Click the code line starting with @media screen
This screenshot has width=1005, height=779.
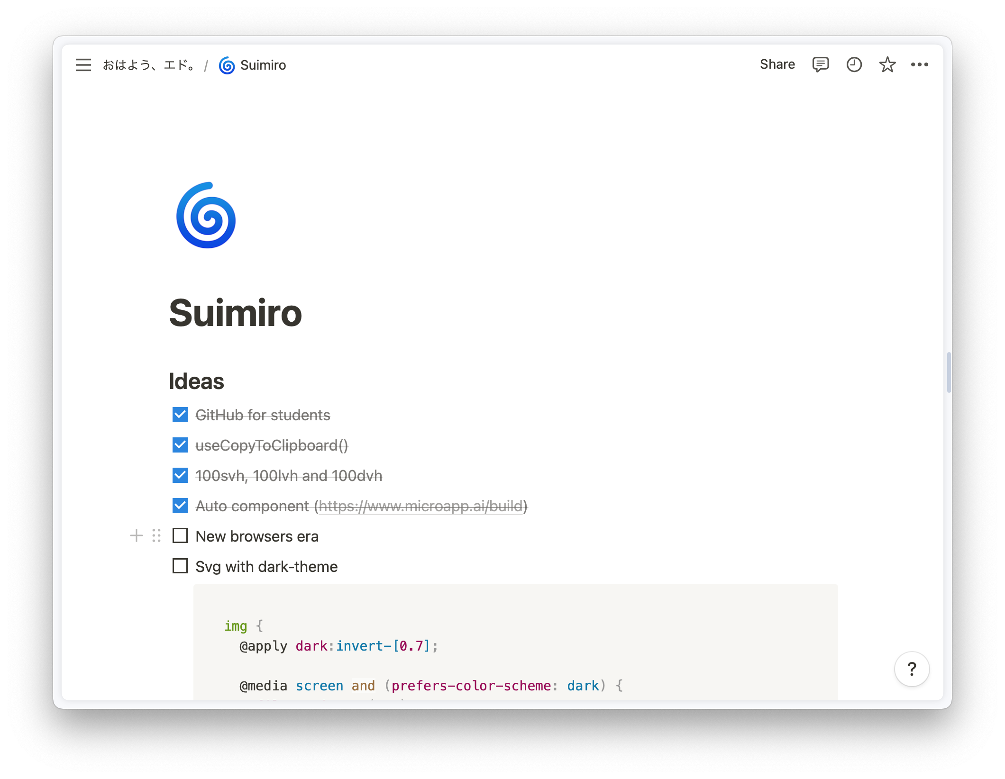[x=431, y=686]
